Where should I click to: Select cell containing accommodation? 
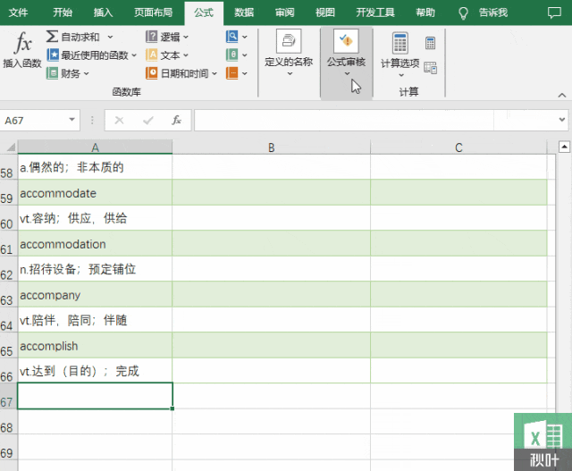pos(95,243)
